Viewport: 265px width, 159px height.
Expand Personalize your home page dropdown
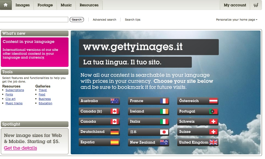pos(237,20)
